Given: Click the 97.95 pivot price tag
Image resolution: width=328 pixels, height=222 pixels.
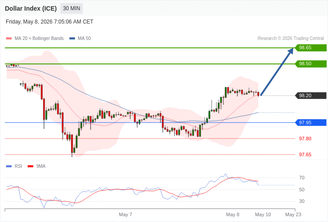Looking at the screenshot, I should point(311,123).
